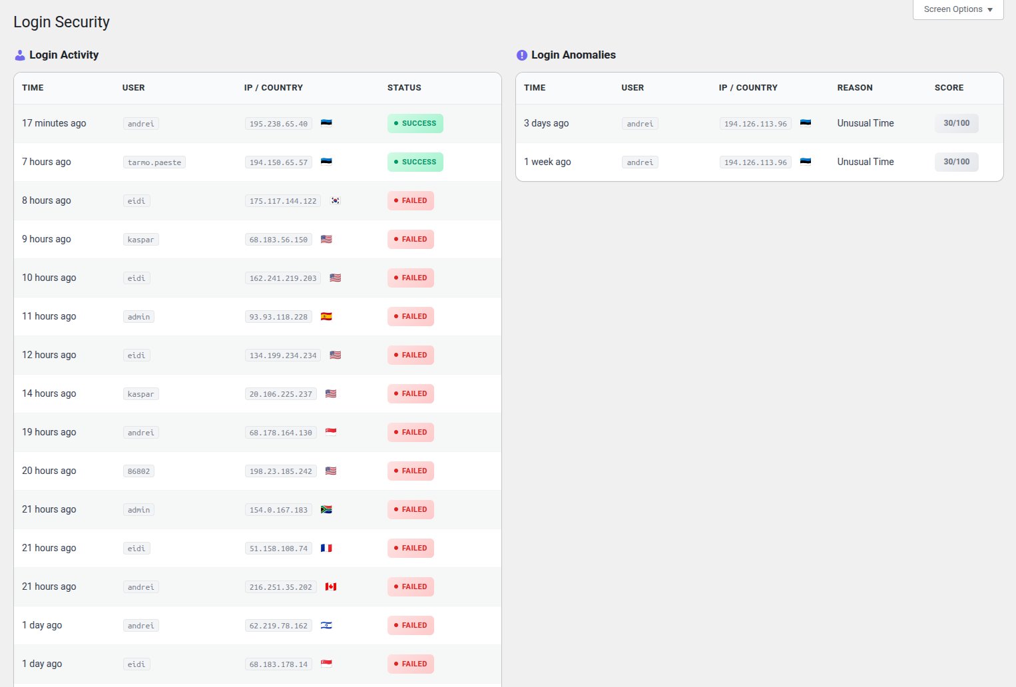Click the REASON column header
Viewport: 1016px width, 687px height.
(855, 87)
